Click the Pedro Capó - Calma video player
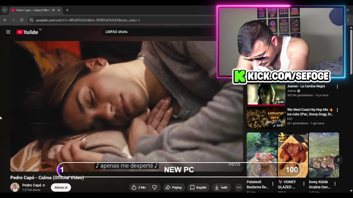 tap(127, 106)
